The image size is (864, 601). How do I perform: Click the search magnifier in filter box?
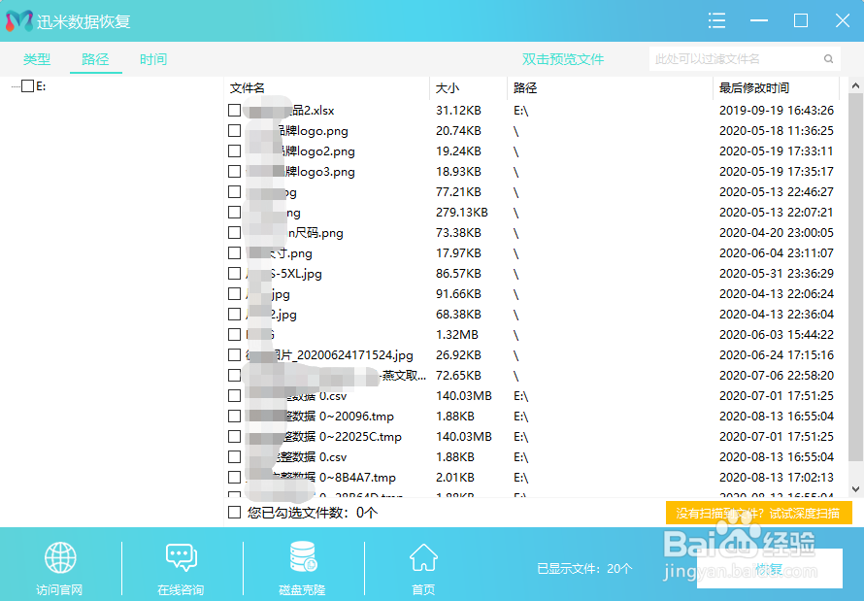click(827, 58)
